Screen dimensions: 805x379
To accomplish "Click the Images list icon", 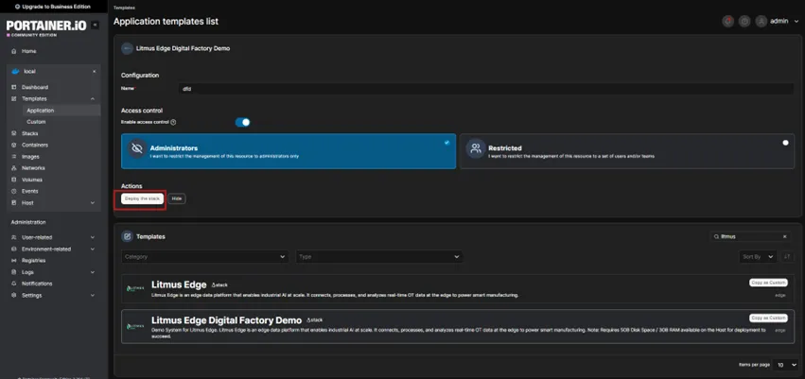I will click(14, 157).
